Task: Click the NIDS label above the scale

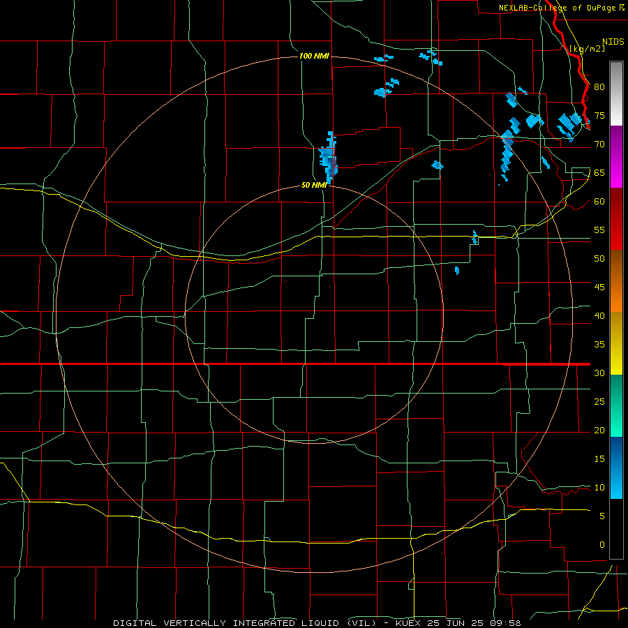Action: [613, 42]
